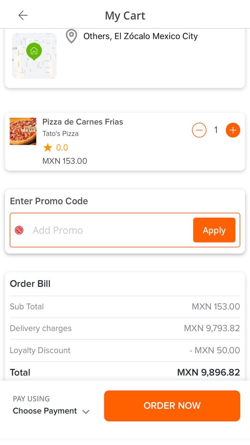
Task: Select the star rating icon for the pizza
Action: point(47,147)
